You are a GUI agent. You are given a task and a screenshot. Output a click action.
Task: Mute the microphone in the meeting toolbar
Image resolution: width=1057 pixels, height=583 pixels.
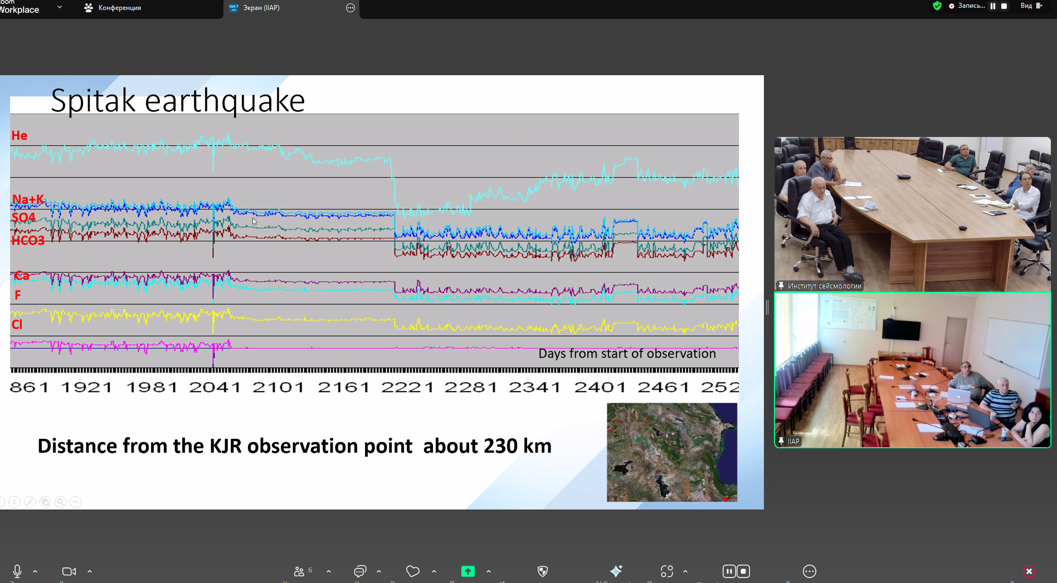click(17, 571)
